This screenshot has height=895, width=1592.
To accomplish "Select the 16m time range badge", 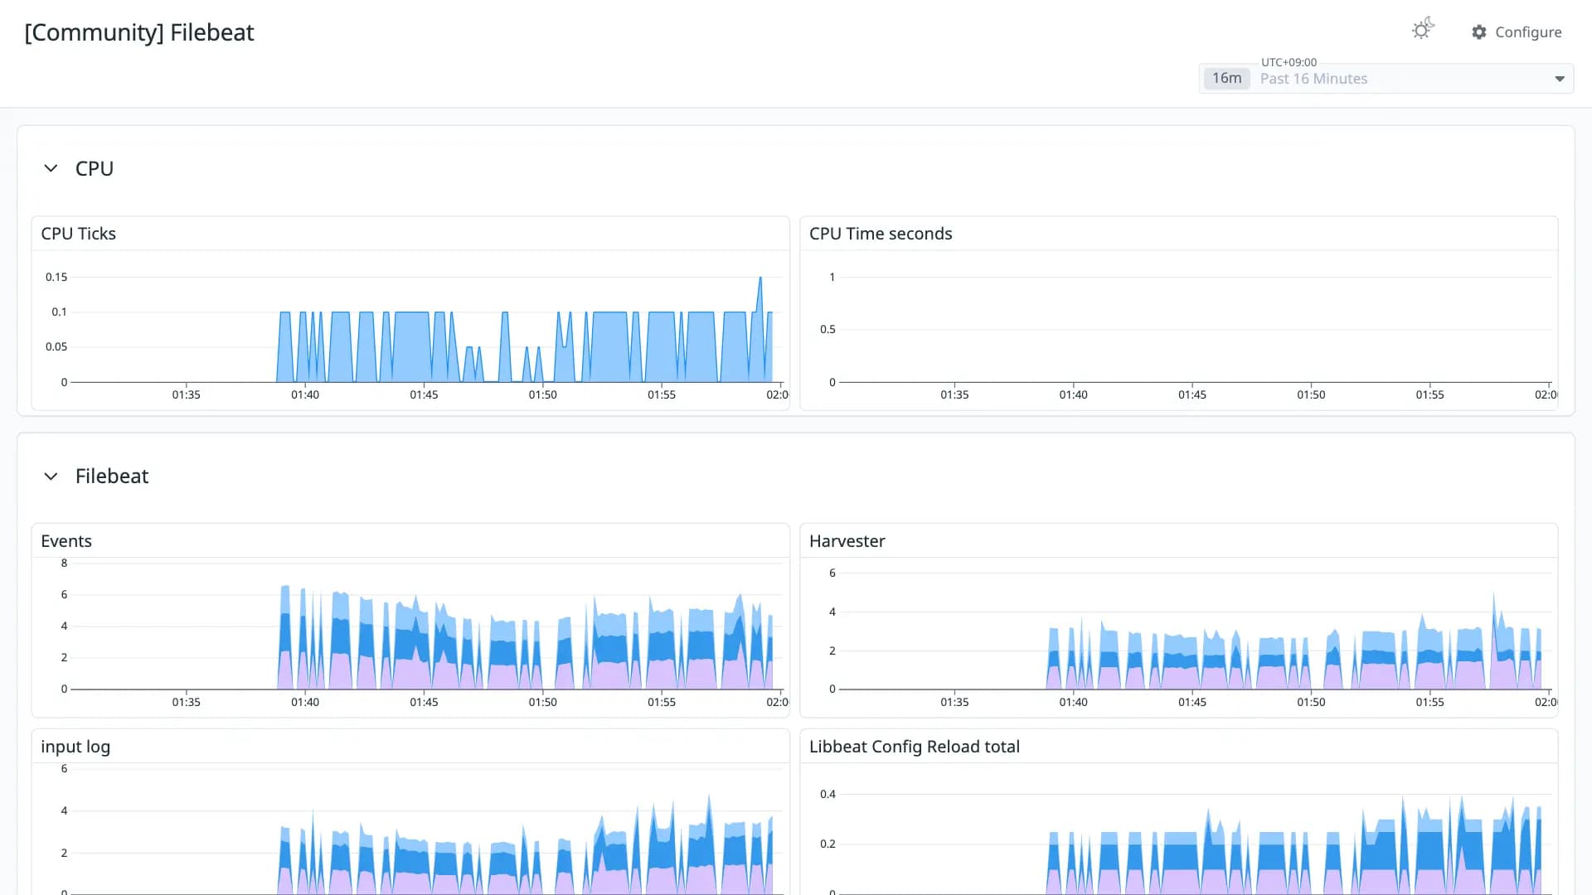I will click(x=1226, y=78).
